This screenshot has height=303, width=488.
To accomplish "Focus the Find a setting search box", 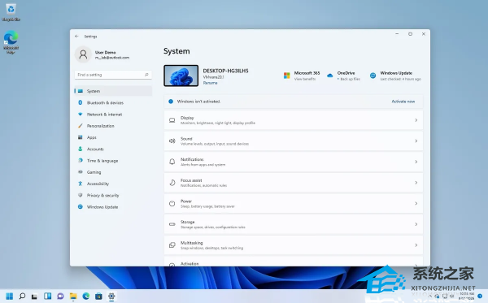I will click(113, 75).
